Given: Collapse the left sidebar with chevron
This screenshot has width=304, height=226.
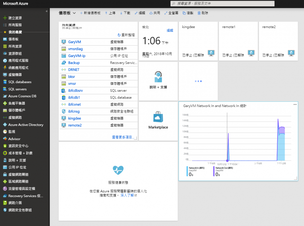Looking at the screenshot, I should tap(47, 11).
